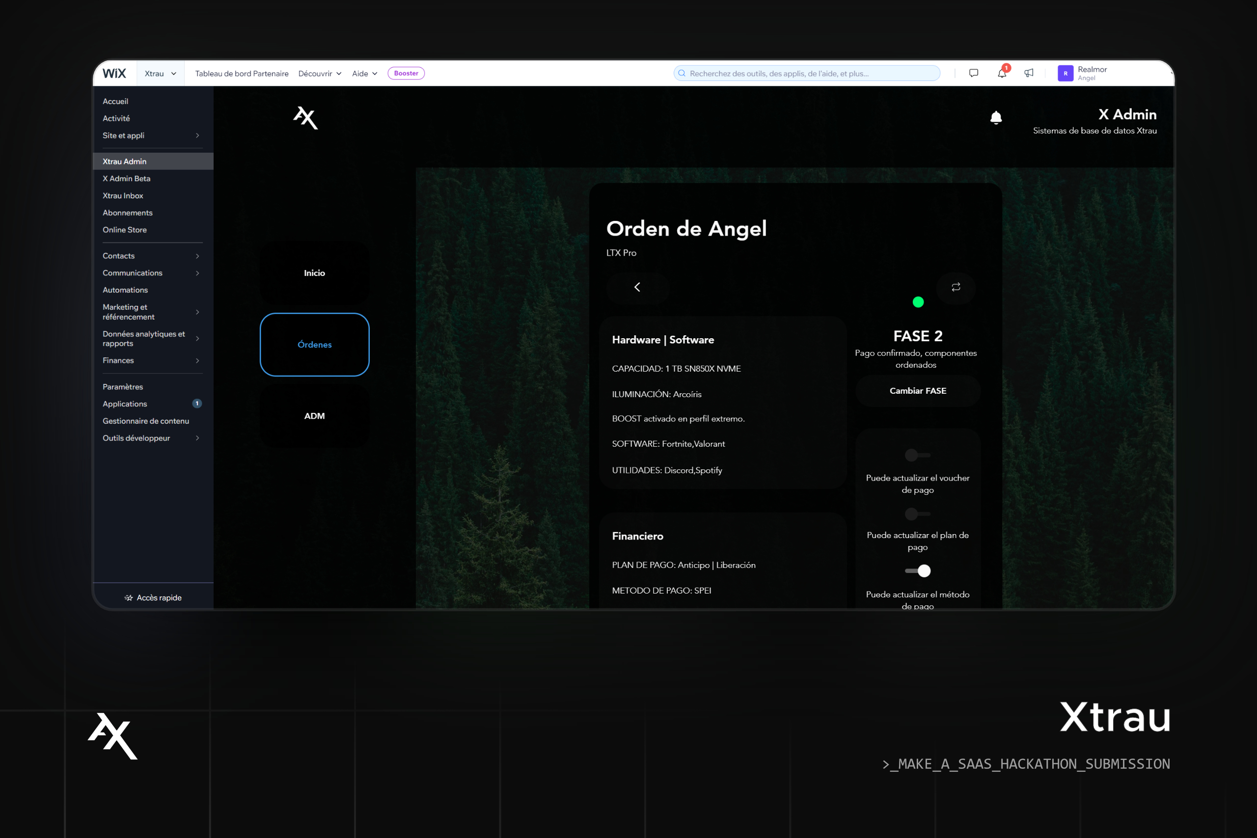Open the chat messages icon in top bar
Viewport: 1257px width, 838px height.
[x=974, y=73]
